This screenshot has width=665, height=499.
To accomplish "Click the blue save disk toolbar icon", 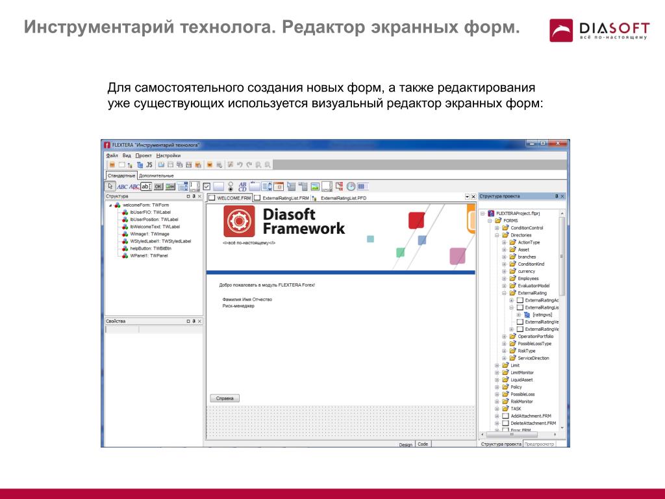I will 161,164.
